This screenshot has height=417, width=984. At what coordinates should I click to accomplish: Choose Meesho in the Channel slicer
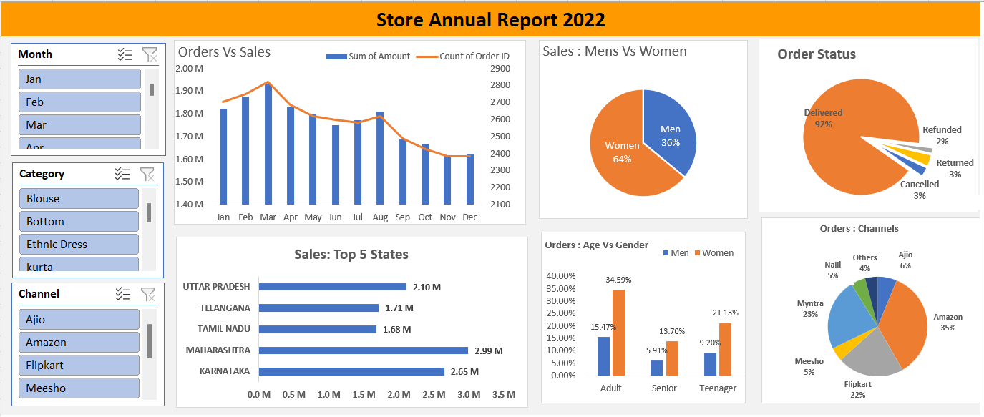[x=79, y=388]
